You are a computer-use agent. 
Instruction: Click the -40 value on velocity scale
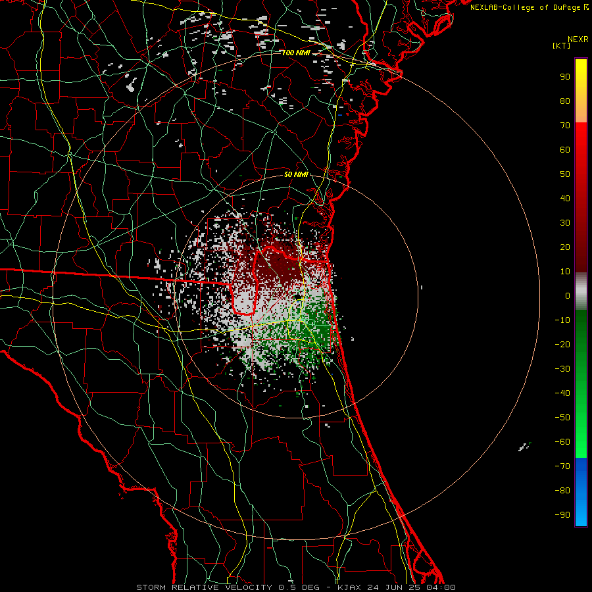pyautogui.click(x=562, y=393)
